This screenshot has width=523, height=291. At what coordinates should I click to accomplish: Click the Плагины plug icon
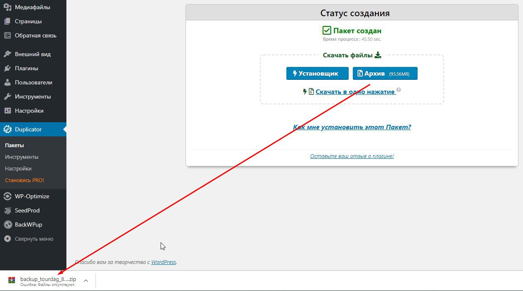pos(7,68)
